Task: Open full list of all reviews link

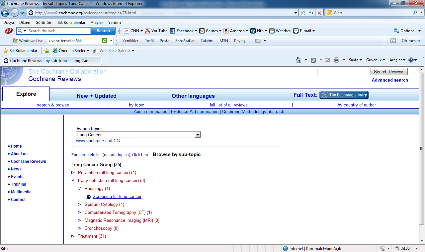Action: pos(228,105)
